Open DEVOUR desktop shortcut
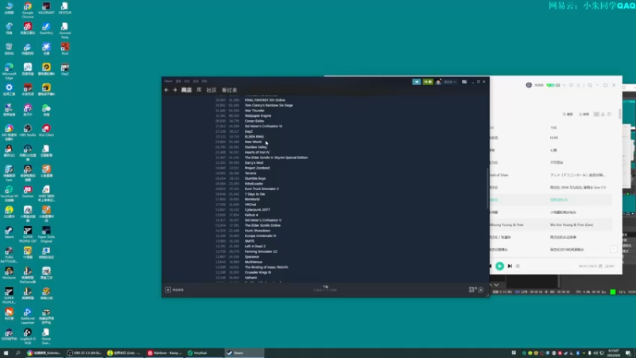The width and height of the screenshot is (636, 358). [65, 8]
